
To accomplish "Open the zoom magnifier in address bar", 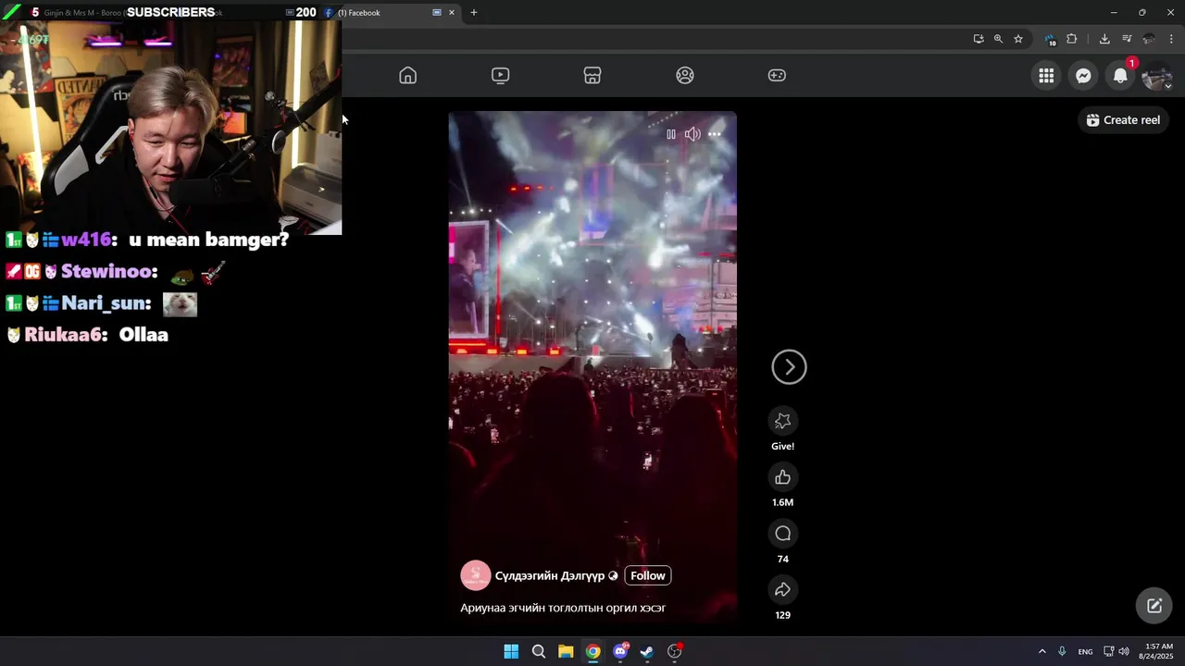I will coord(998,39).
